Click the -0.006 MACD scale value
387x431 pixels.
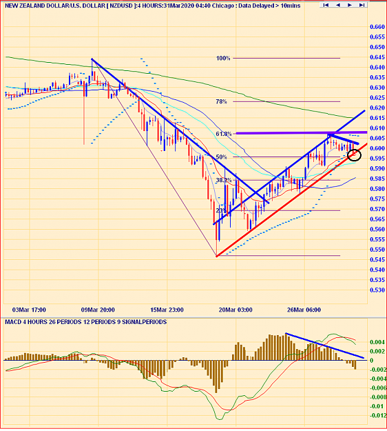(377, 388)
